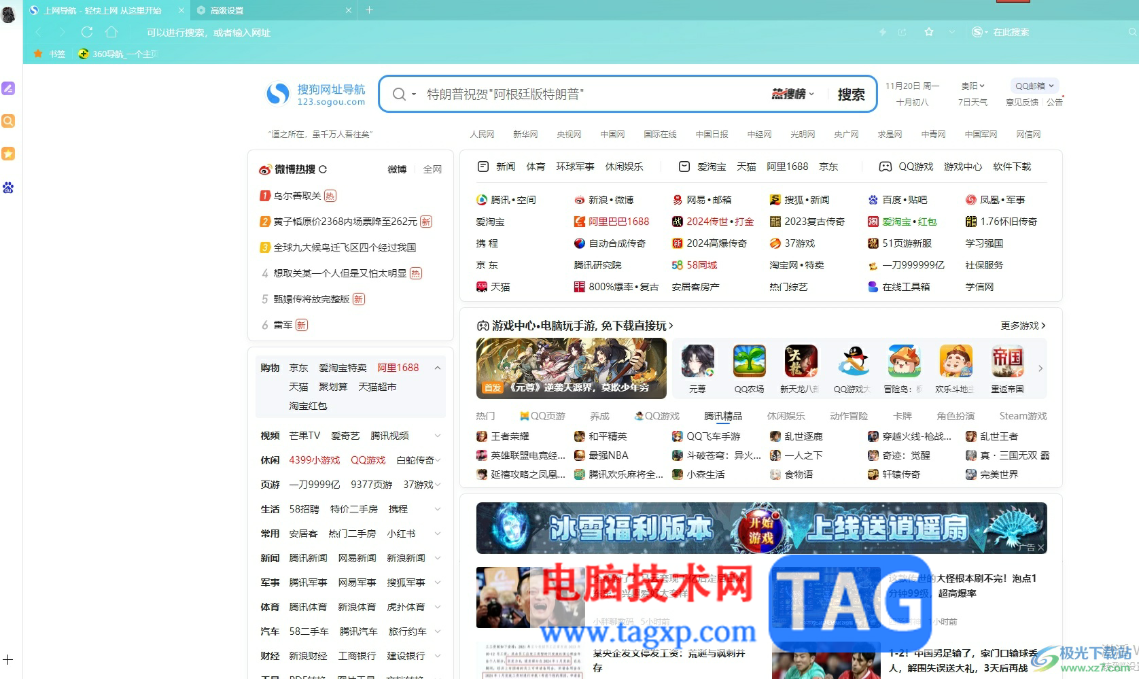This screenshot has height=679, width=1139.
Task: Open the 阿里巴巴1688 link
Action: (x=612, y=222)
